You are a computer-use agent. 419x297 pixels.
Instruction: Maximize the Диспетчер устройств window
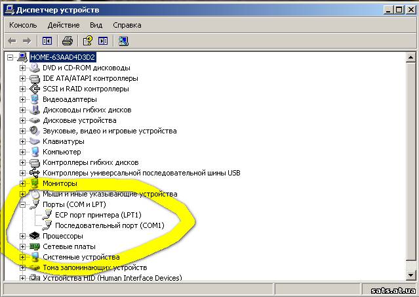pyautogui.click(x=399, y=10)
